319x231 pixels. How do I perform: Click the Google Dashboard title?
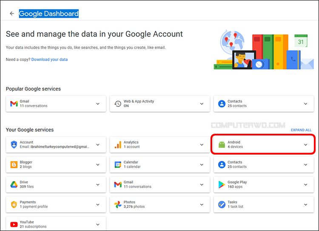point(48,14)
